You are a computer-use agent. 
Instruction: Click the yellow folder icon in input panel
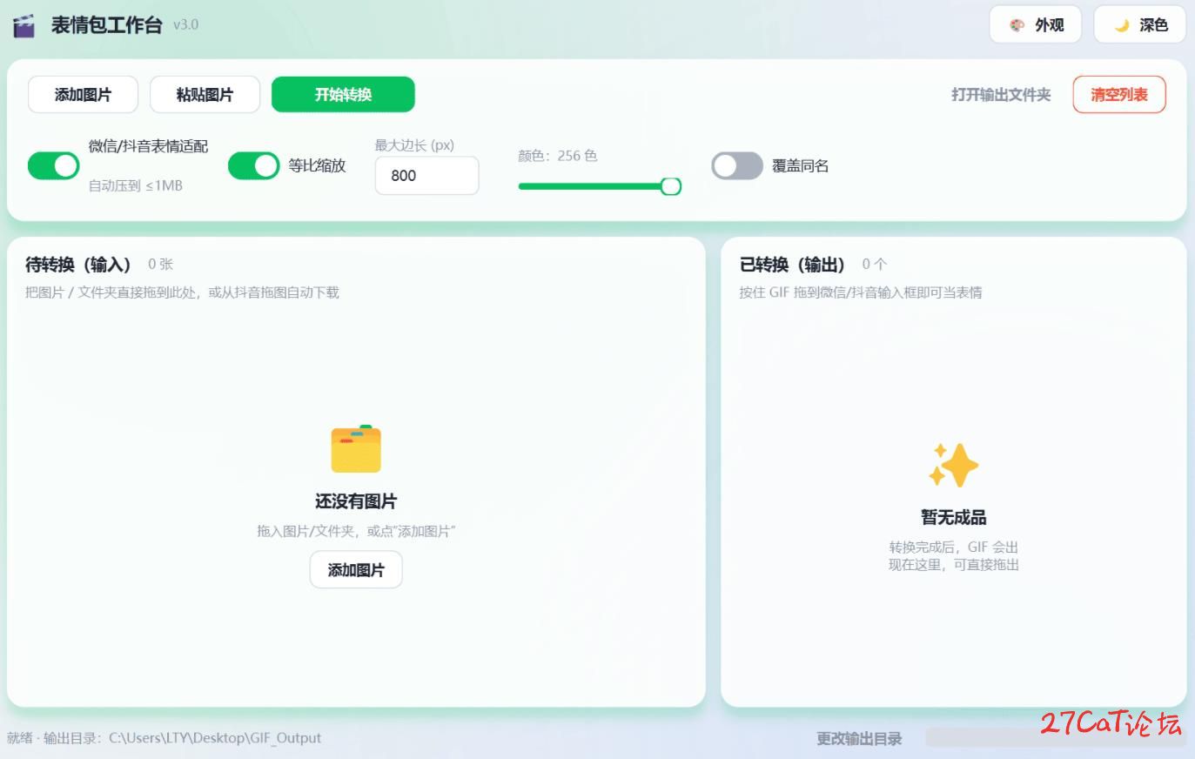click(x=356, y=448)
